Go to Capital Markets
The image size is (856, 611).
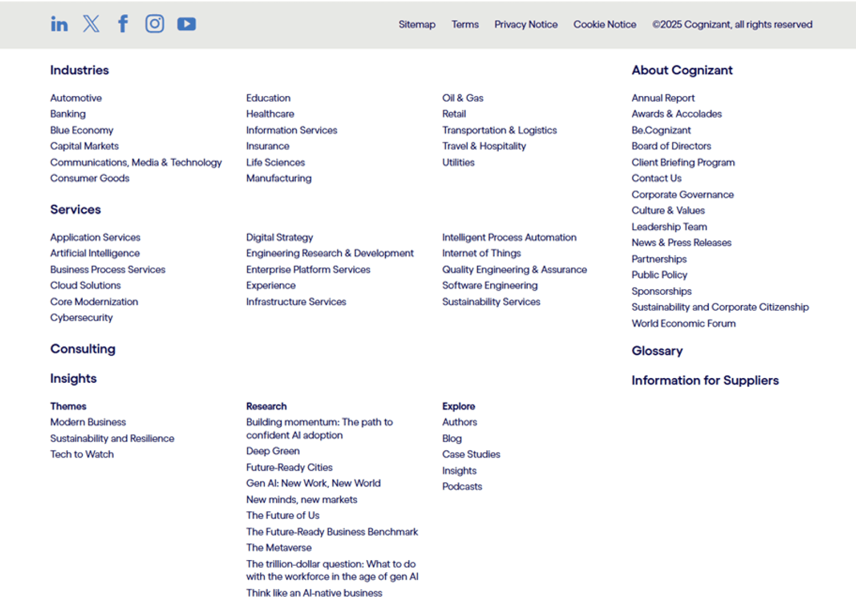click(x=84, y=146)
